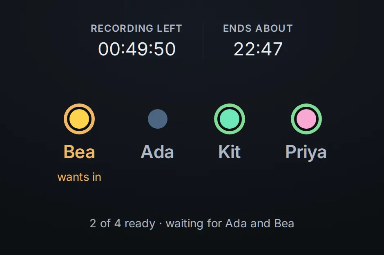Click 'waiting for Ada and Bea' text
The image size is (384, 255).
(230, 224)
